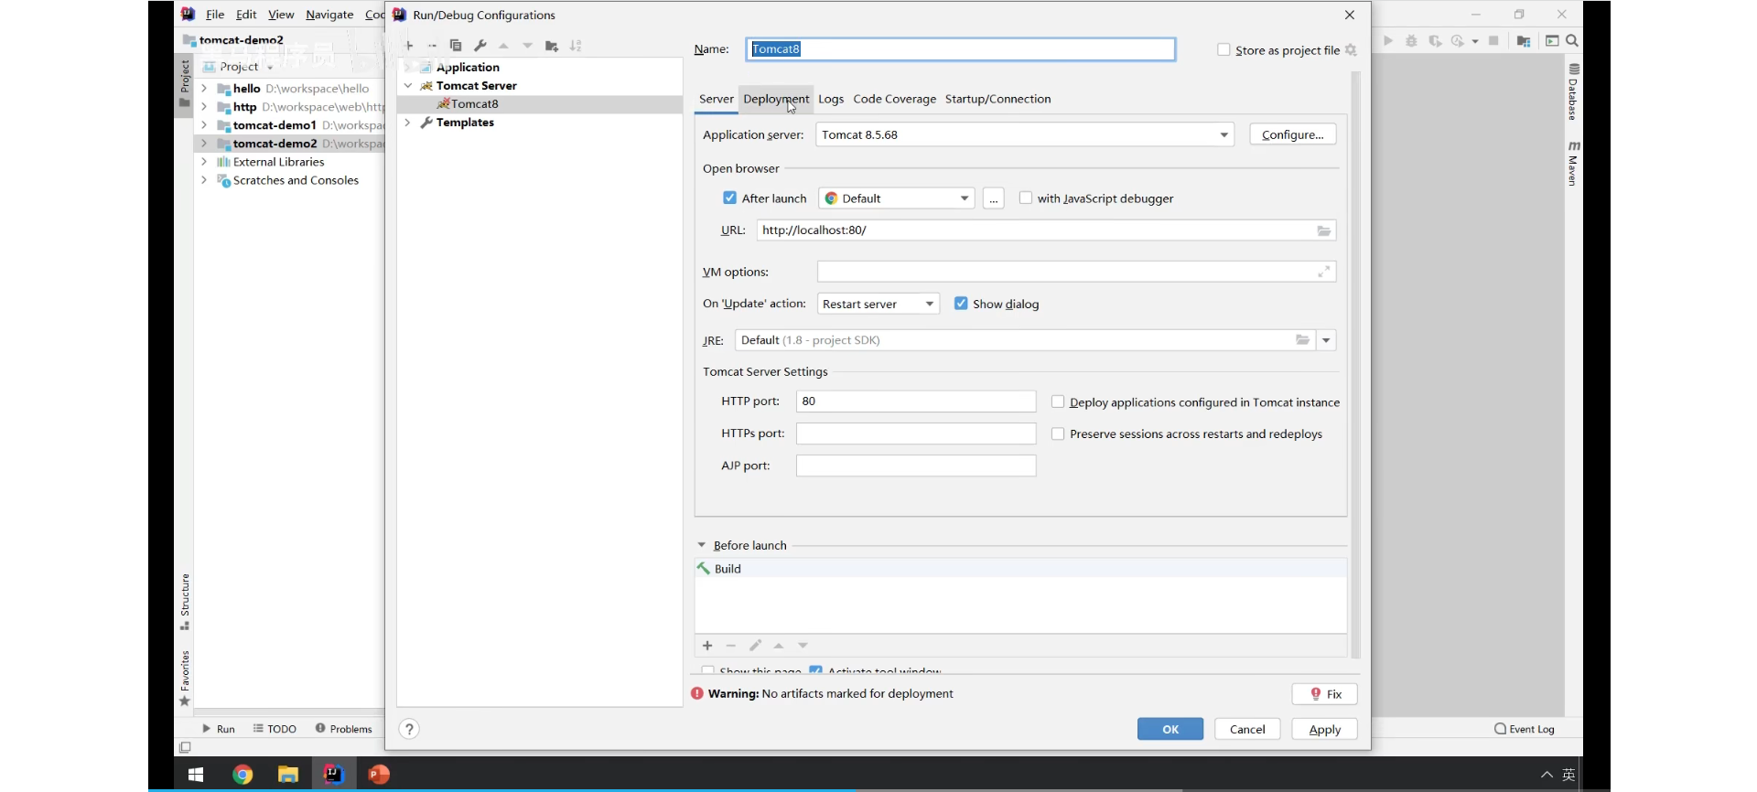
Task: Remove the selected run configuration
Action: (x=432, y=46)
